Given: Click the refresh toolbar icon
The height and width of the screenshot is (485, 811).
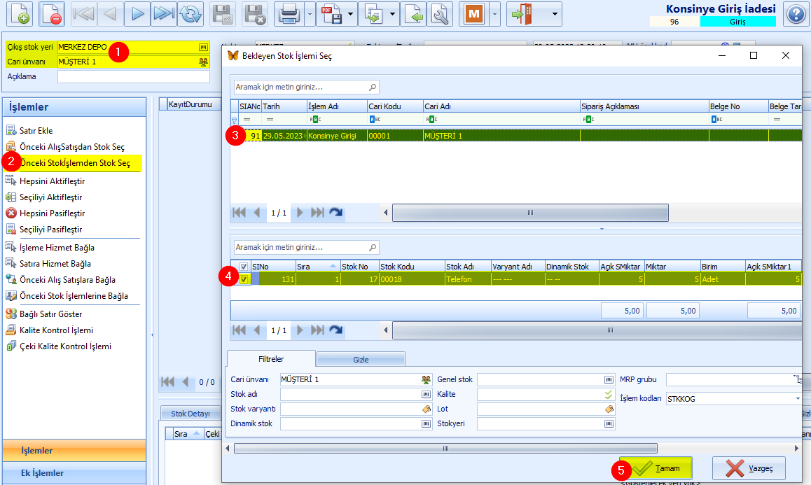Looking at the screenshot, I should [191, 14].
